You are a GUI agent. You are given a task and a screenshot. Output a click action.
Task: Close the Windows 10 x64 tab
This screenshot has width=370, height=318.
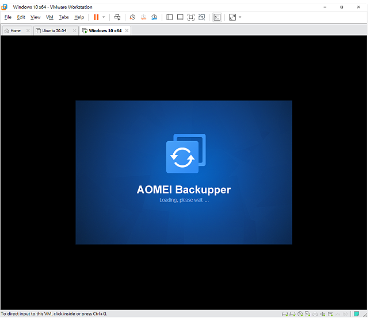(x=127, y=30)
